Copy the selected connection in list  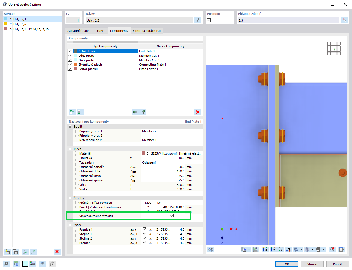(x=15, y=252)
